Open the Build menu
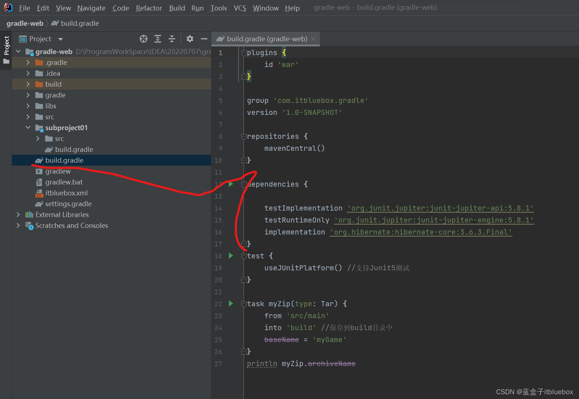The image size is (579, 399). point(177,8)
